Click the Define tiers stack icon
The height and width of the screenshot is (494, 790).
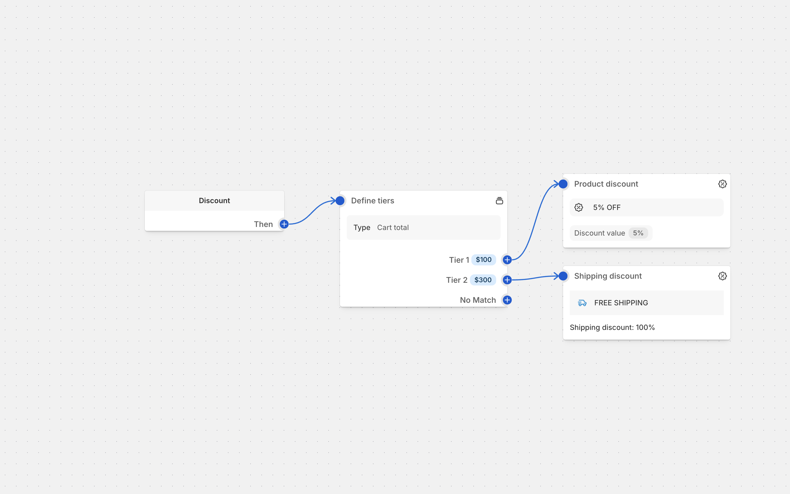[499, 201]
